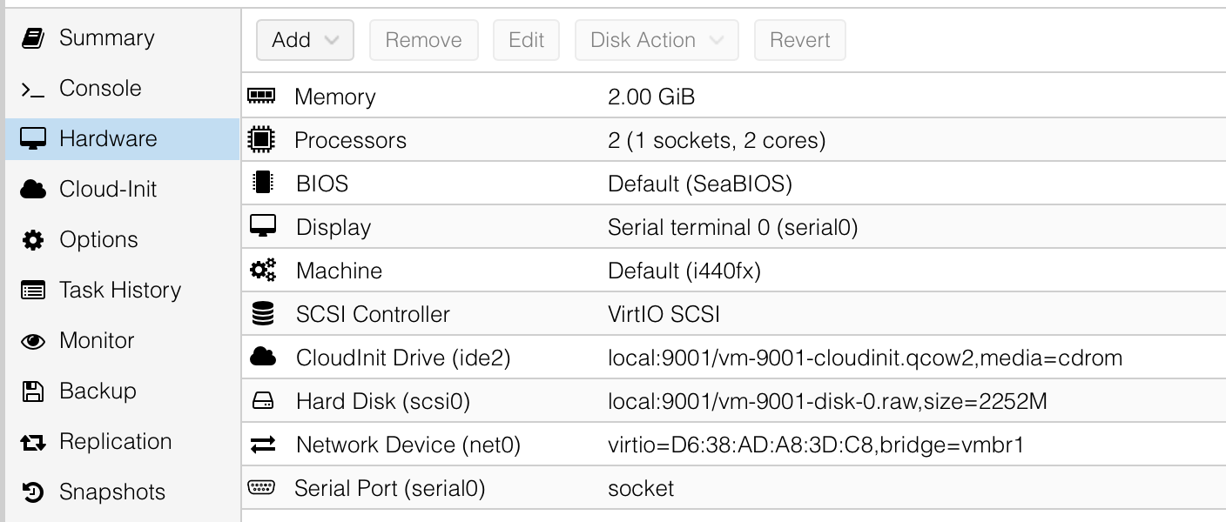Click the Memory RAM icon
The height and width of the screenshot is (522, 1226).
[x=261, y=96]
